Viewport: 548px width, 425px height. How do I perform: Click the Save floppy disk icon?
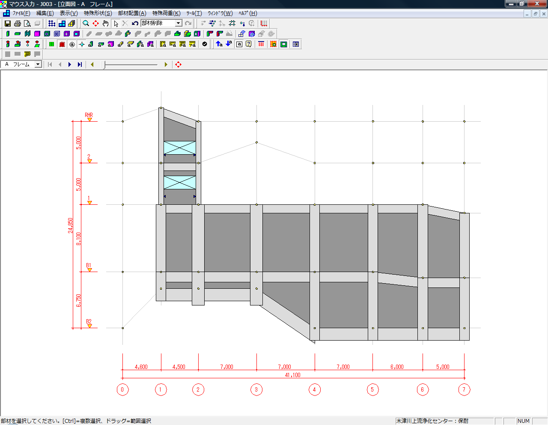pyautogui.click(x=8, y=24)
